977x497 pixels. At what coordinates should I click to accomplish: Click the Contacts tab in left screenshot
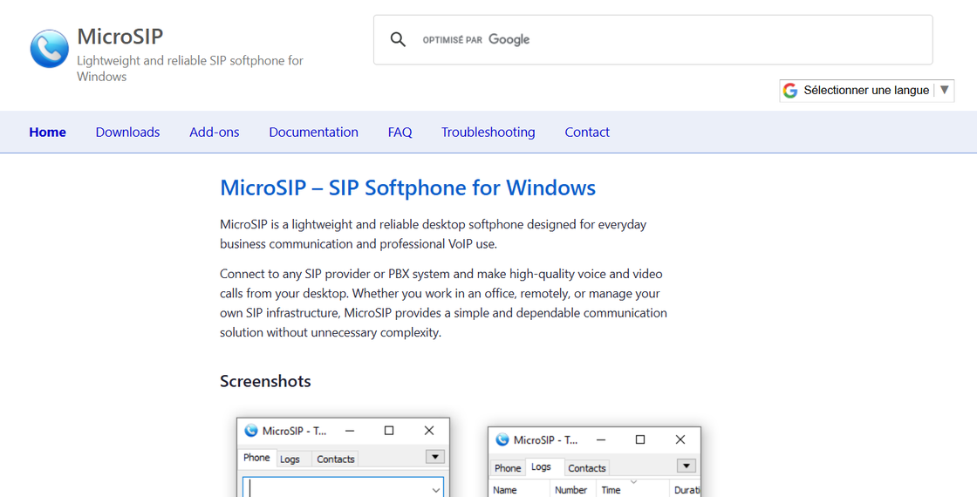coord(335,459)
